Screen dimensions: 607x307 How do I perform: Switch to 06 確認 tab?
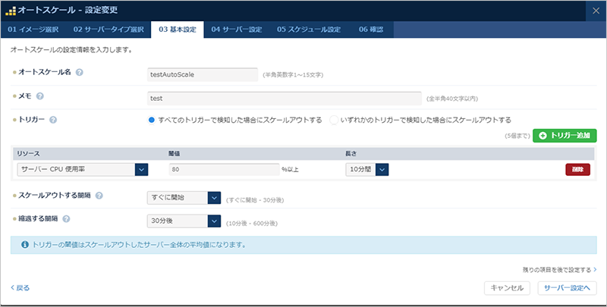(371, 30)
